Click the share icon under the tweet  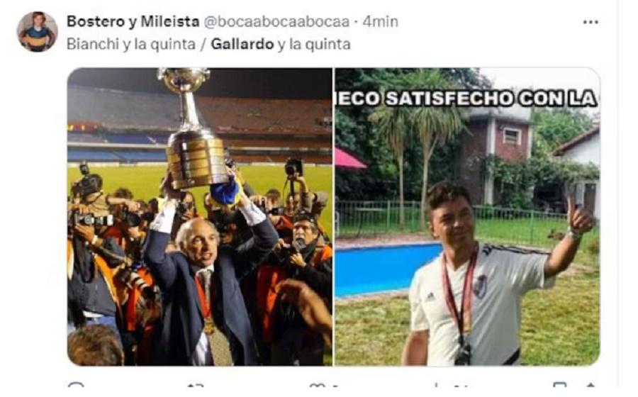(x=591, y=385)
